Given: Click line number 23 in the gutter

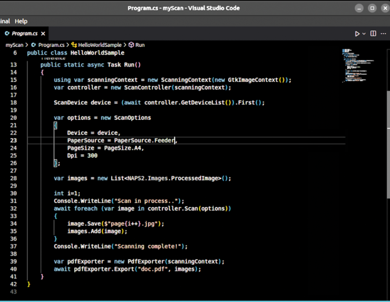Looking at the screenshot, I should pyautogui.click(x=14, y=141).
